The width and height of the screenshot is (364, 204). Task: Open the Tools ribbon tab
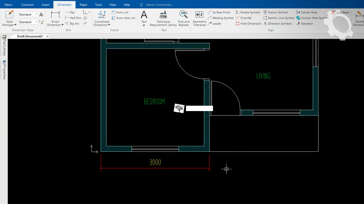click(x=98, y=5)
